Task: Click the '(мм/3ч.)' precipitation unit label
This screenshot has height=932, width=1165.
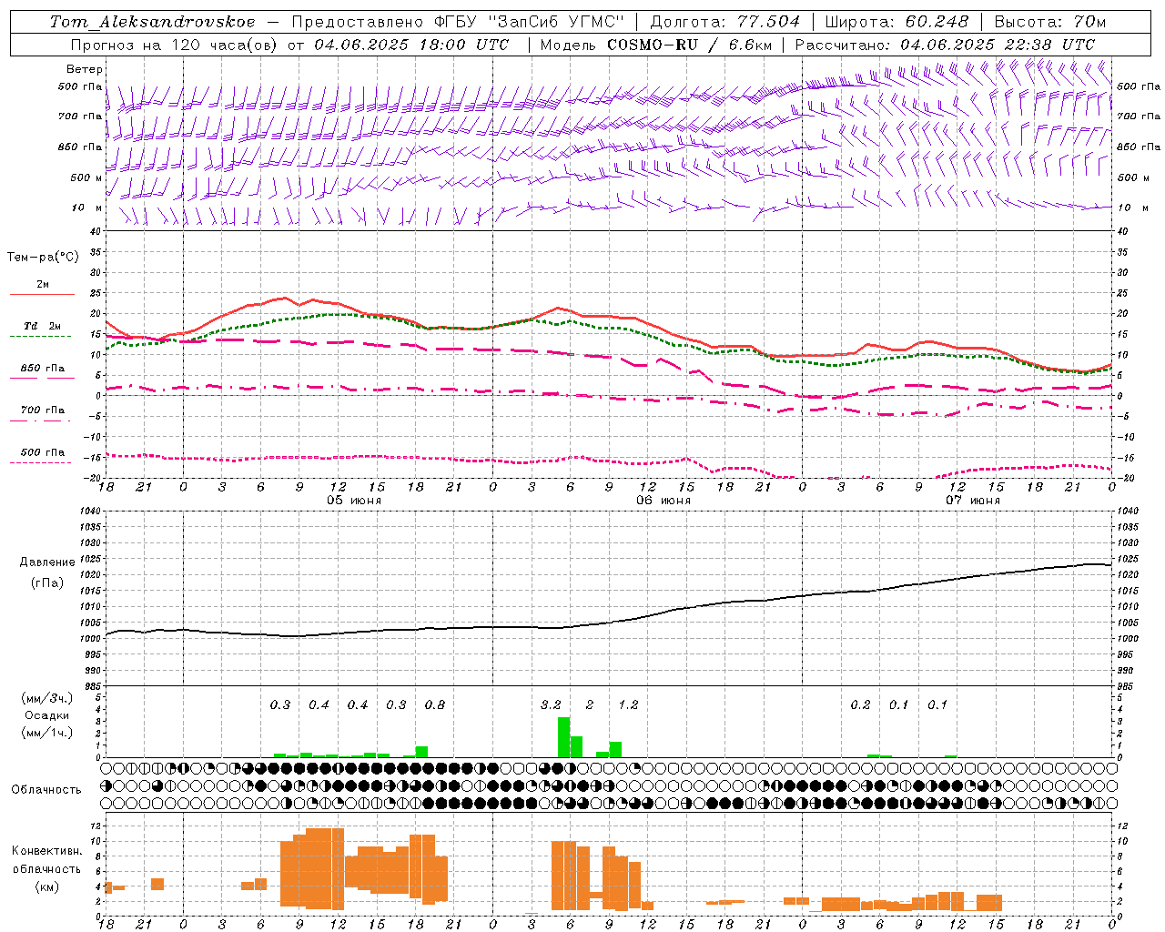Action: (x=47, y=698)
